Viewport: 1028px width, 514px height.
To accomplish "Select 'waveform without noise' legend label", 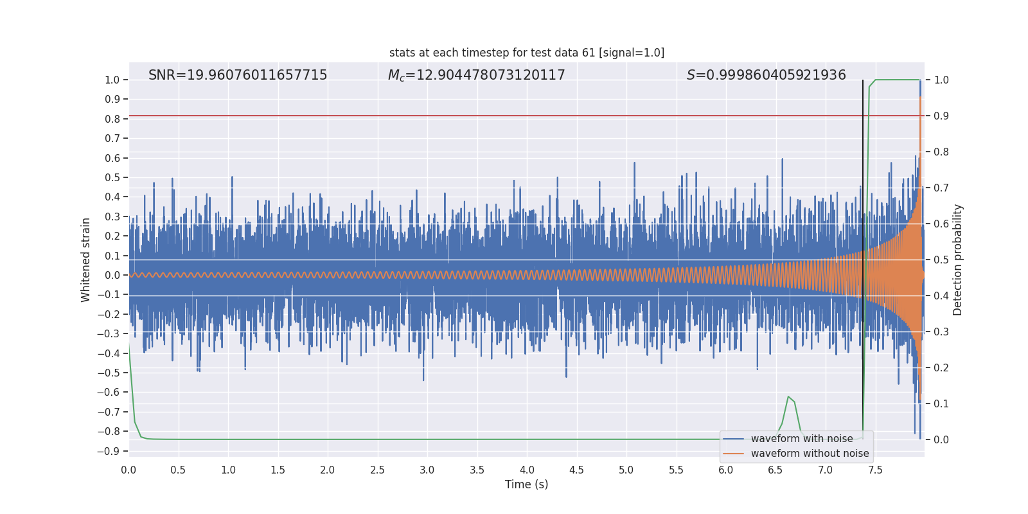I will [810, 454].
